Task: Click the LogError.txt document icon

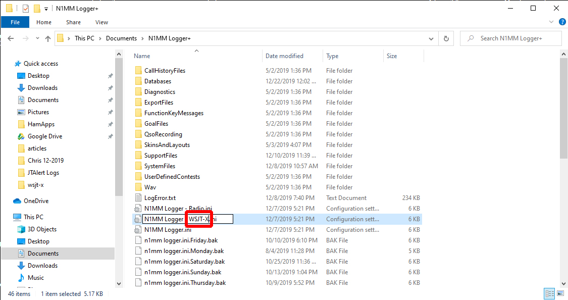Action: point(138,198)
